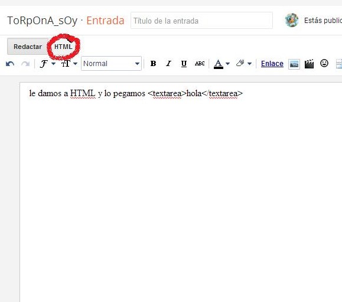Open the ToRpOnA_sOy blog title
The image size is (342, 302).
[43, 21]
